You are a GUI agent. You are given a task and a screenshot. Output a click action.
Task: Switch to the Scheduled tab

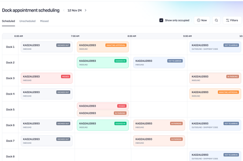(8, 21)
